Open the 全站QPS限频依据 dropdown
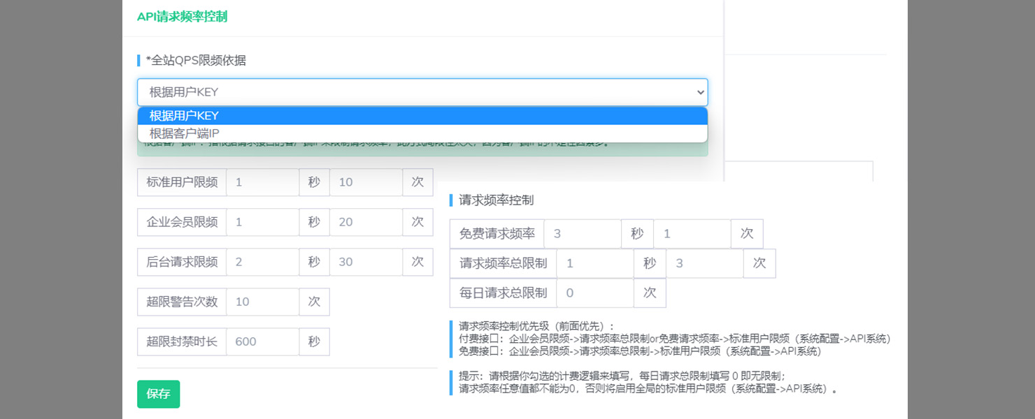 point(422,92)
